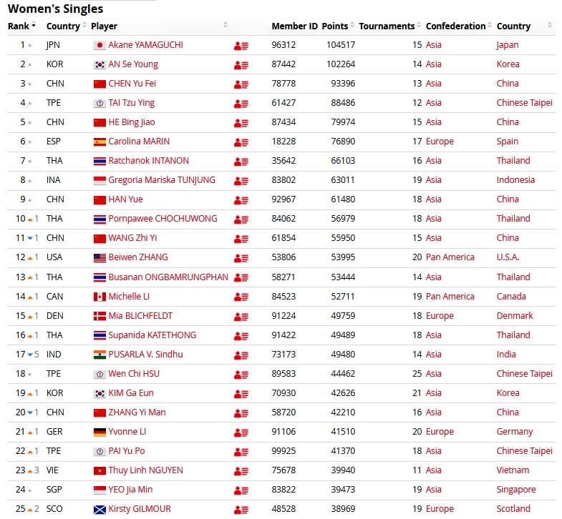Sort by Points column header

(338, 26)
